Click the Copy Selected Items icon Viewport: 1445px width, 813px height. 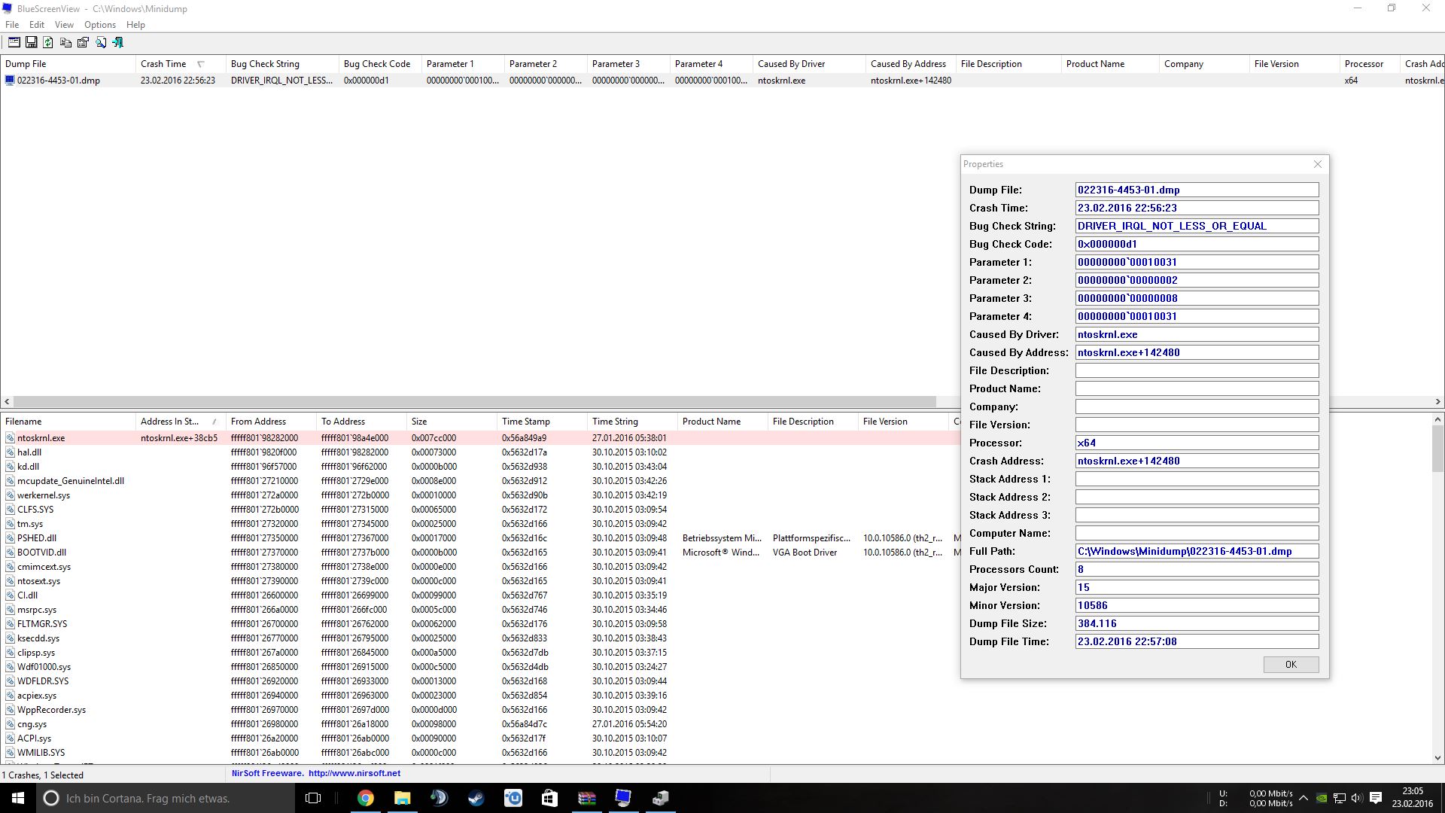tap(65, 43)
